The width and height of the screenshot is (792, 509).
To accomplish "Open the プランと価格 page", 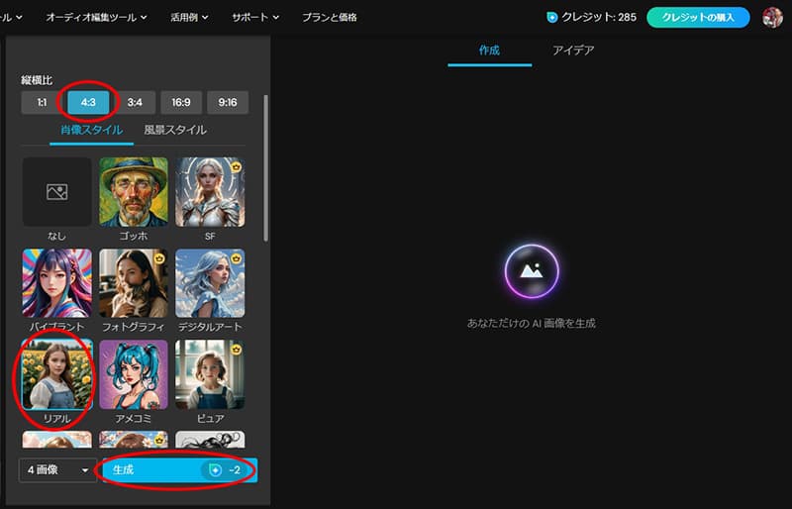I will [x=330, y=17].
